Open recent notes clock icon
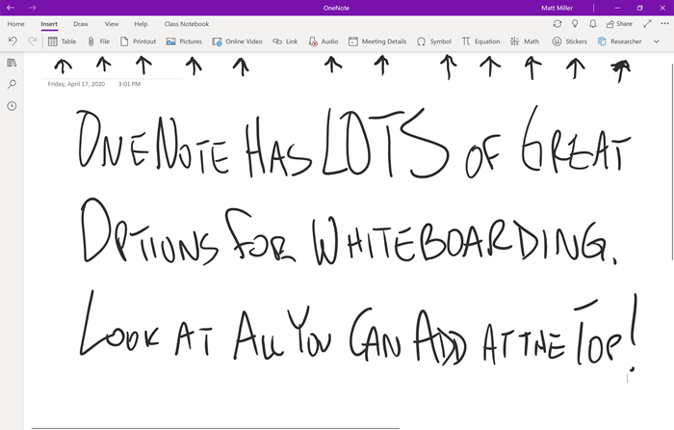This screenshot has width=674, height=430. 12,106
